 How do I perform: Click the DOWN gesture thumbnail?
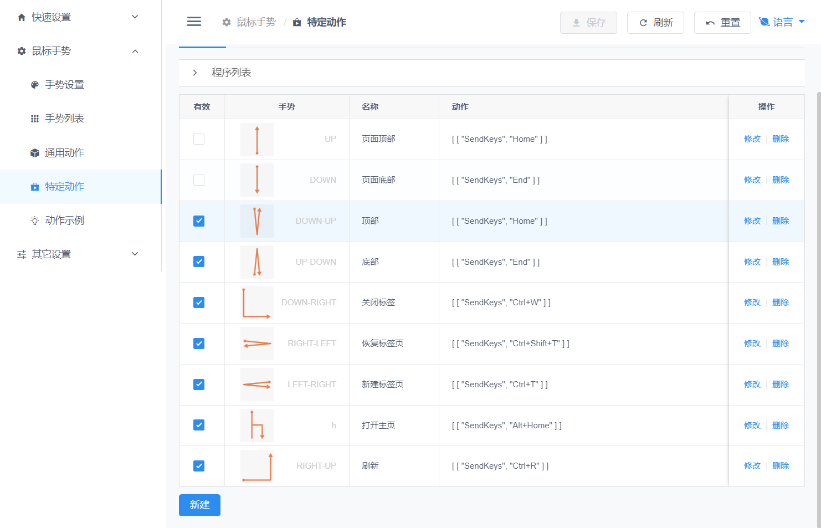click(x=257, y=180)
